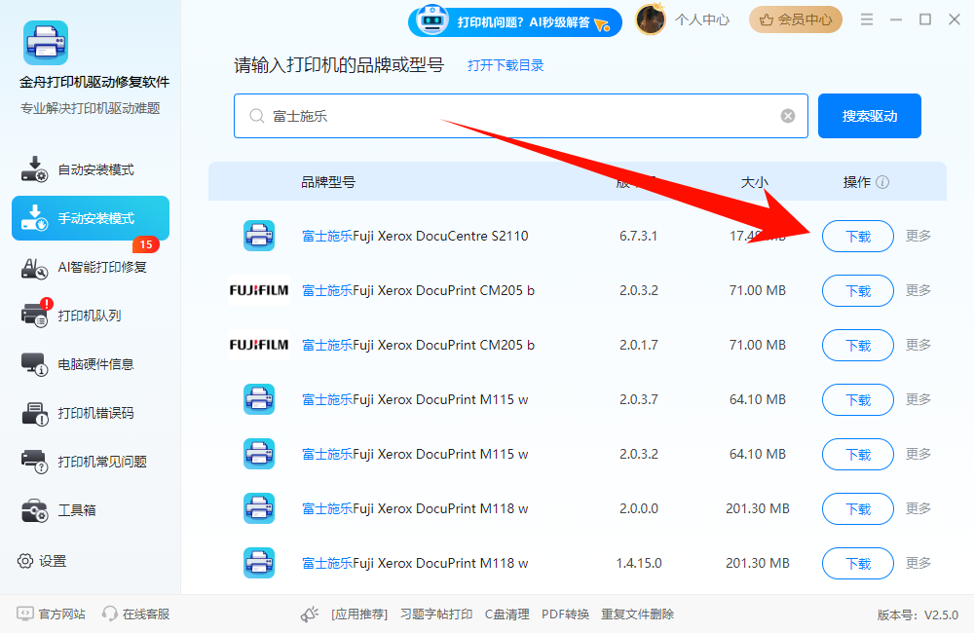Click inside the printer brand search field
974x633 pixels.
[487, 115]
